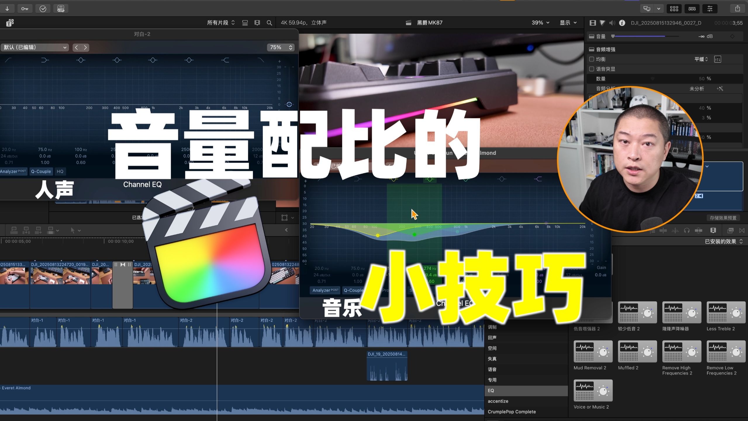This screenshot has width=748, height=421.
Task: Open the equalizer controls icon beside 平缓
Action: [718, 59]
